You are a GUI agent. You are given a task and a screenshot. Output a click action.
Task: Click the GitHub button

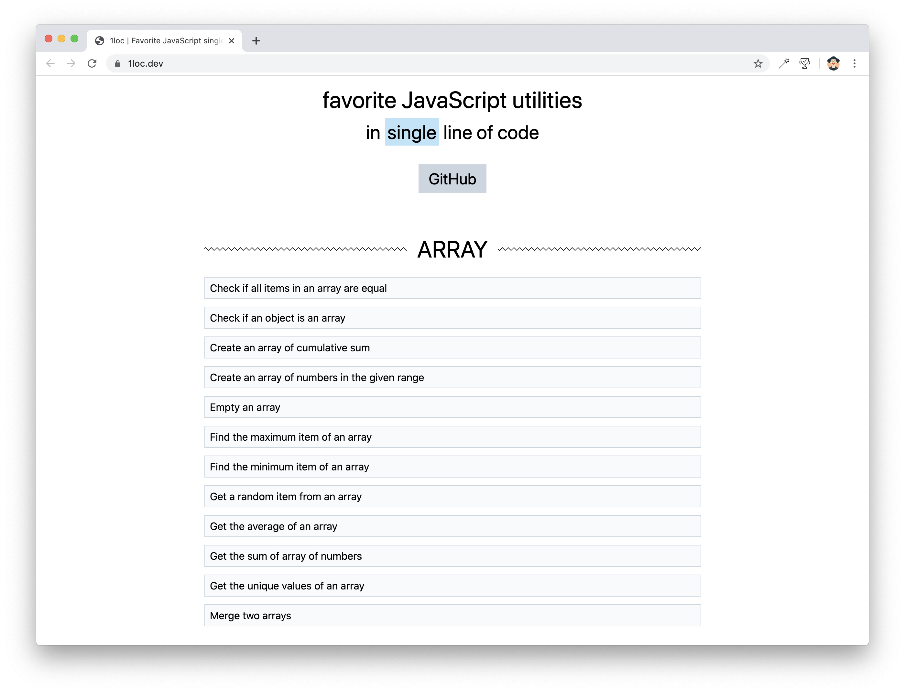pyautogui.click(x=452, y=179)
